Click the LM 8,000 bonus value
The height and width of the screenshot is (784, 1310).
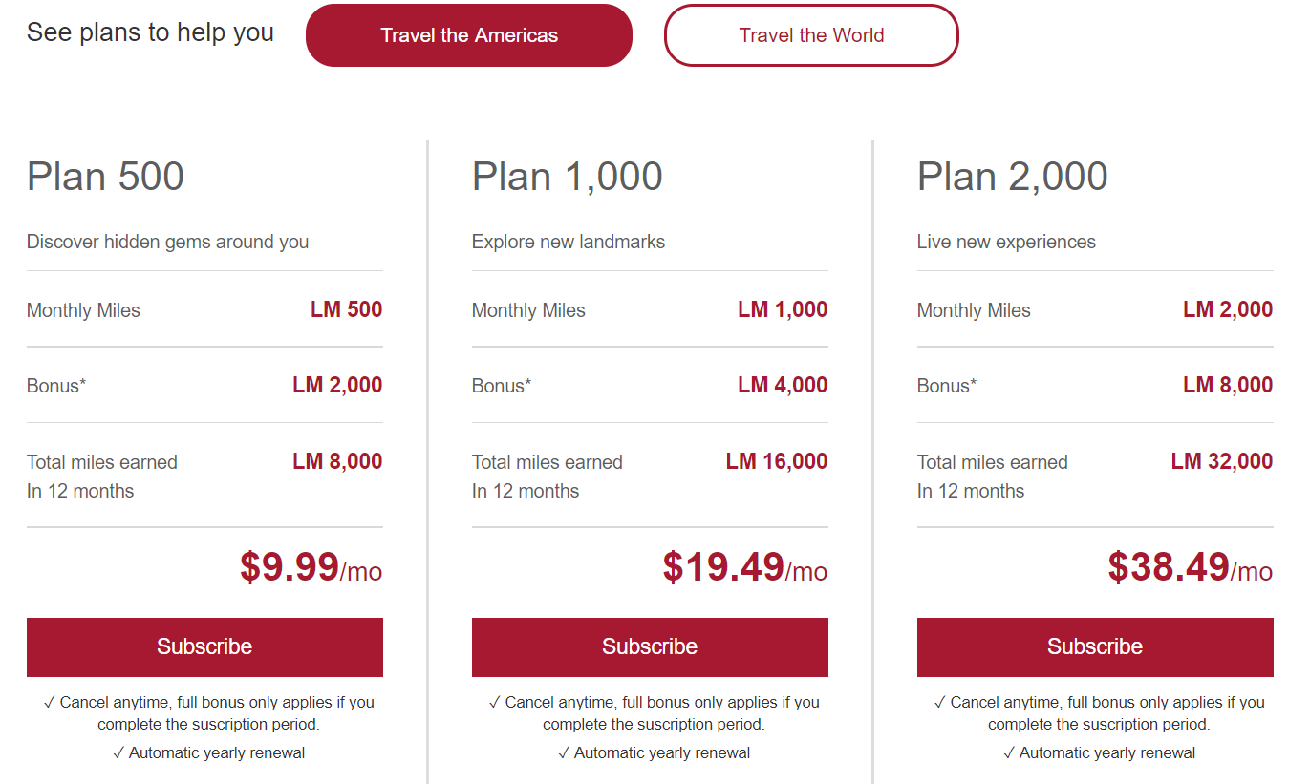click(x=1228, y=386)
